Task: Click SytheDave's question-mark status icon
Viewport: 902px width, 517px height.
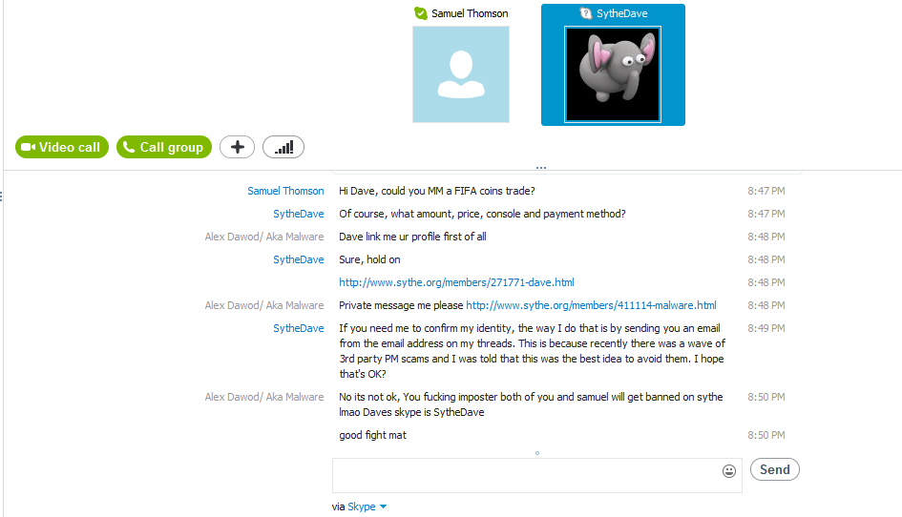Action: pyautogui.click(x=586, y=13)
